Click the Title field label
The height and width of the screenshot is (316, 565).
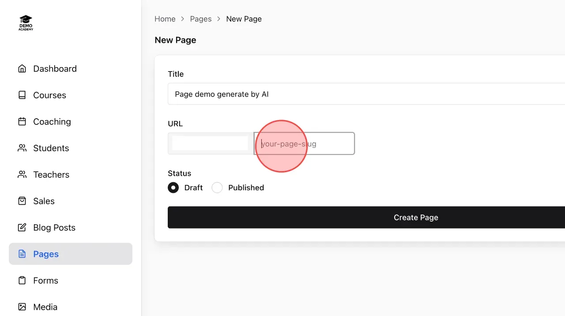(176, 74)
